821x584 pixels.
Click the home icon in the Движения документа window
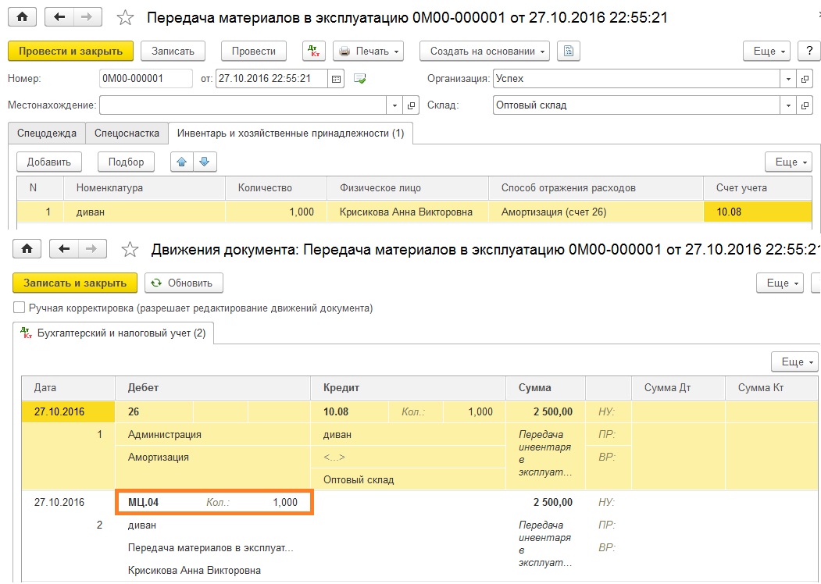[x=27, y=249]
